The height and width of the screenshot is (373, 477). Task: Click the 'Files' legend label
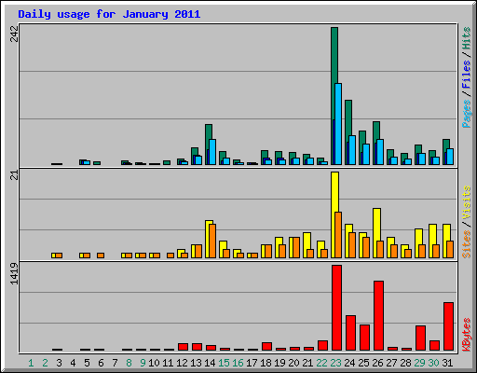467,74
